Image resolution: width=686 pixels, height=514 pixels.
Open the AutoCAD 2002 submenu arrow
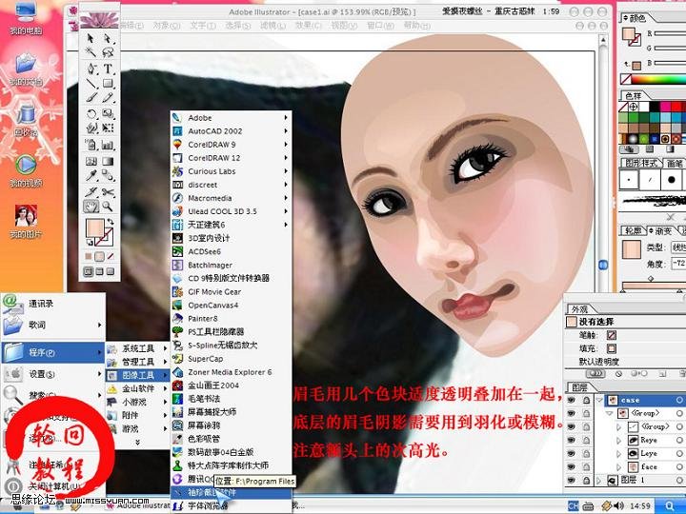point(286,130)
